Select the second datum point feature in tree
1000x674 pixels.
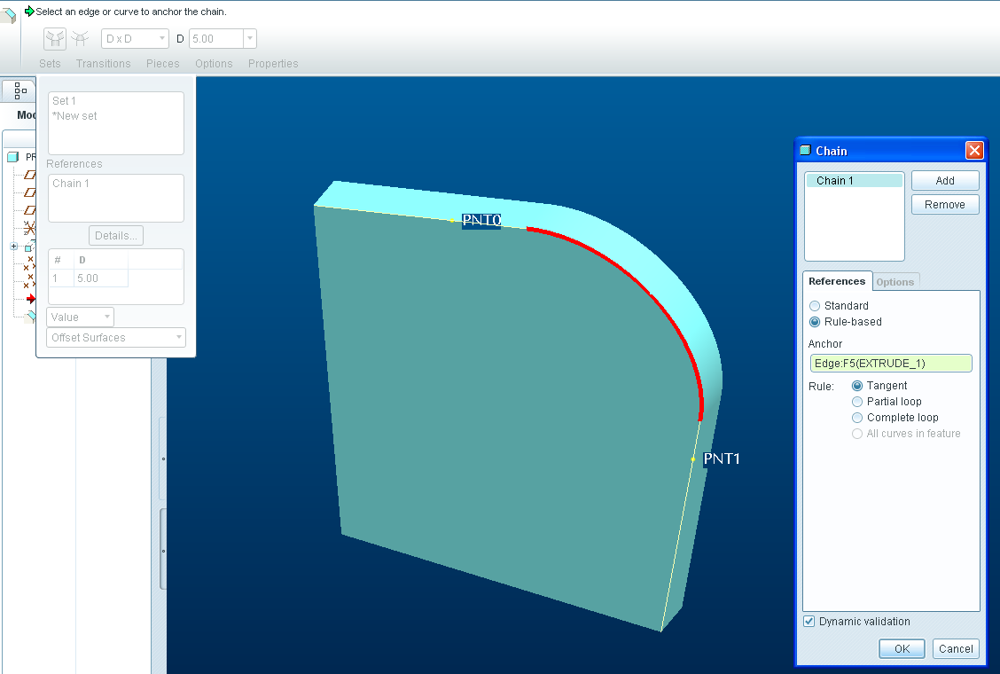coord(29,281)
